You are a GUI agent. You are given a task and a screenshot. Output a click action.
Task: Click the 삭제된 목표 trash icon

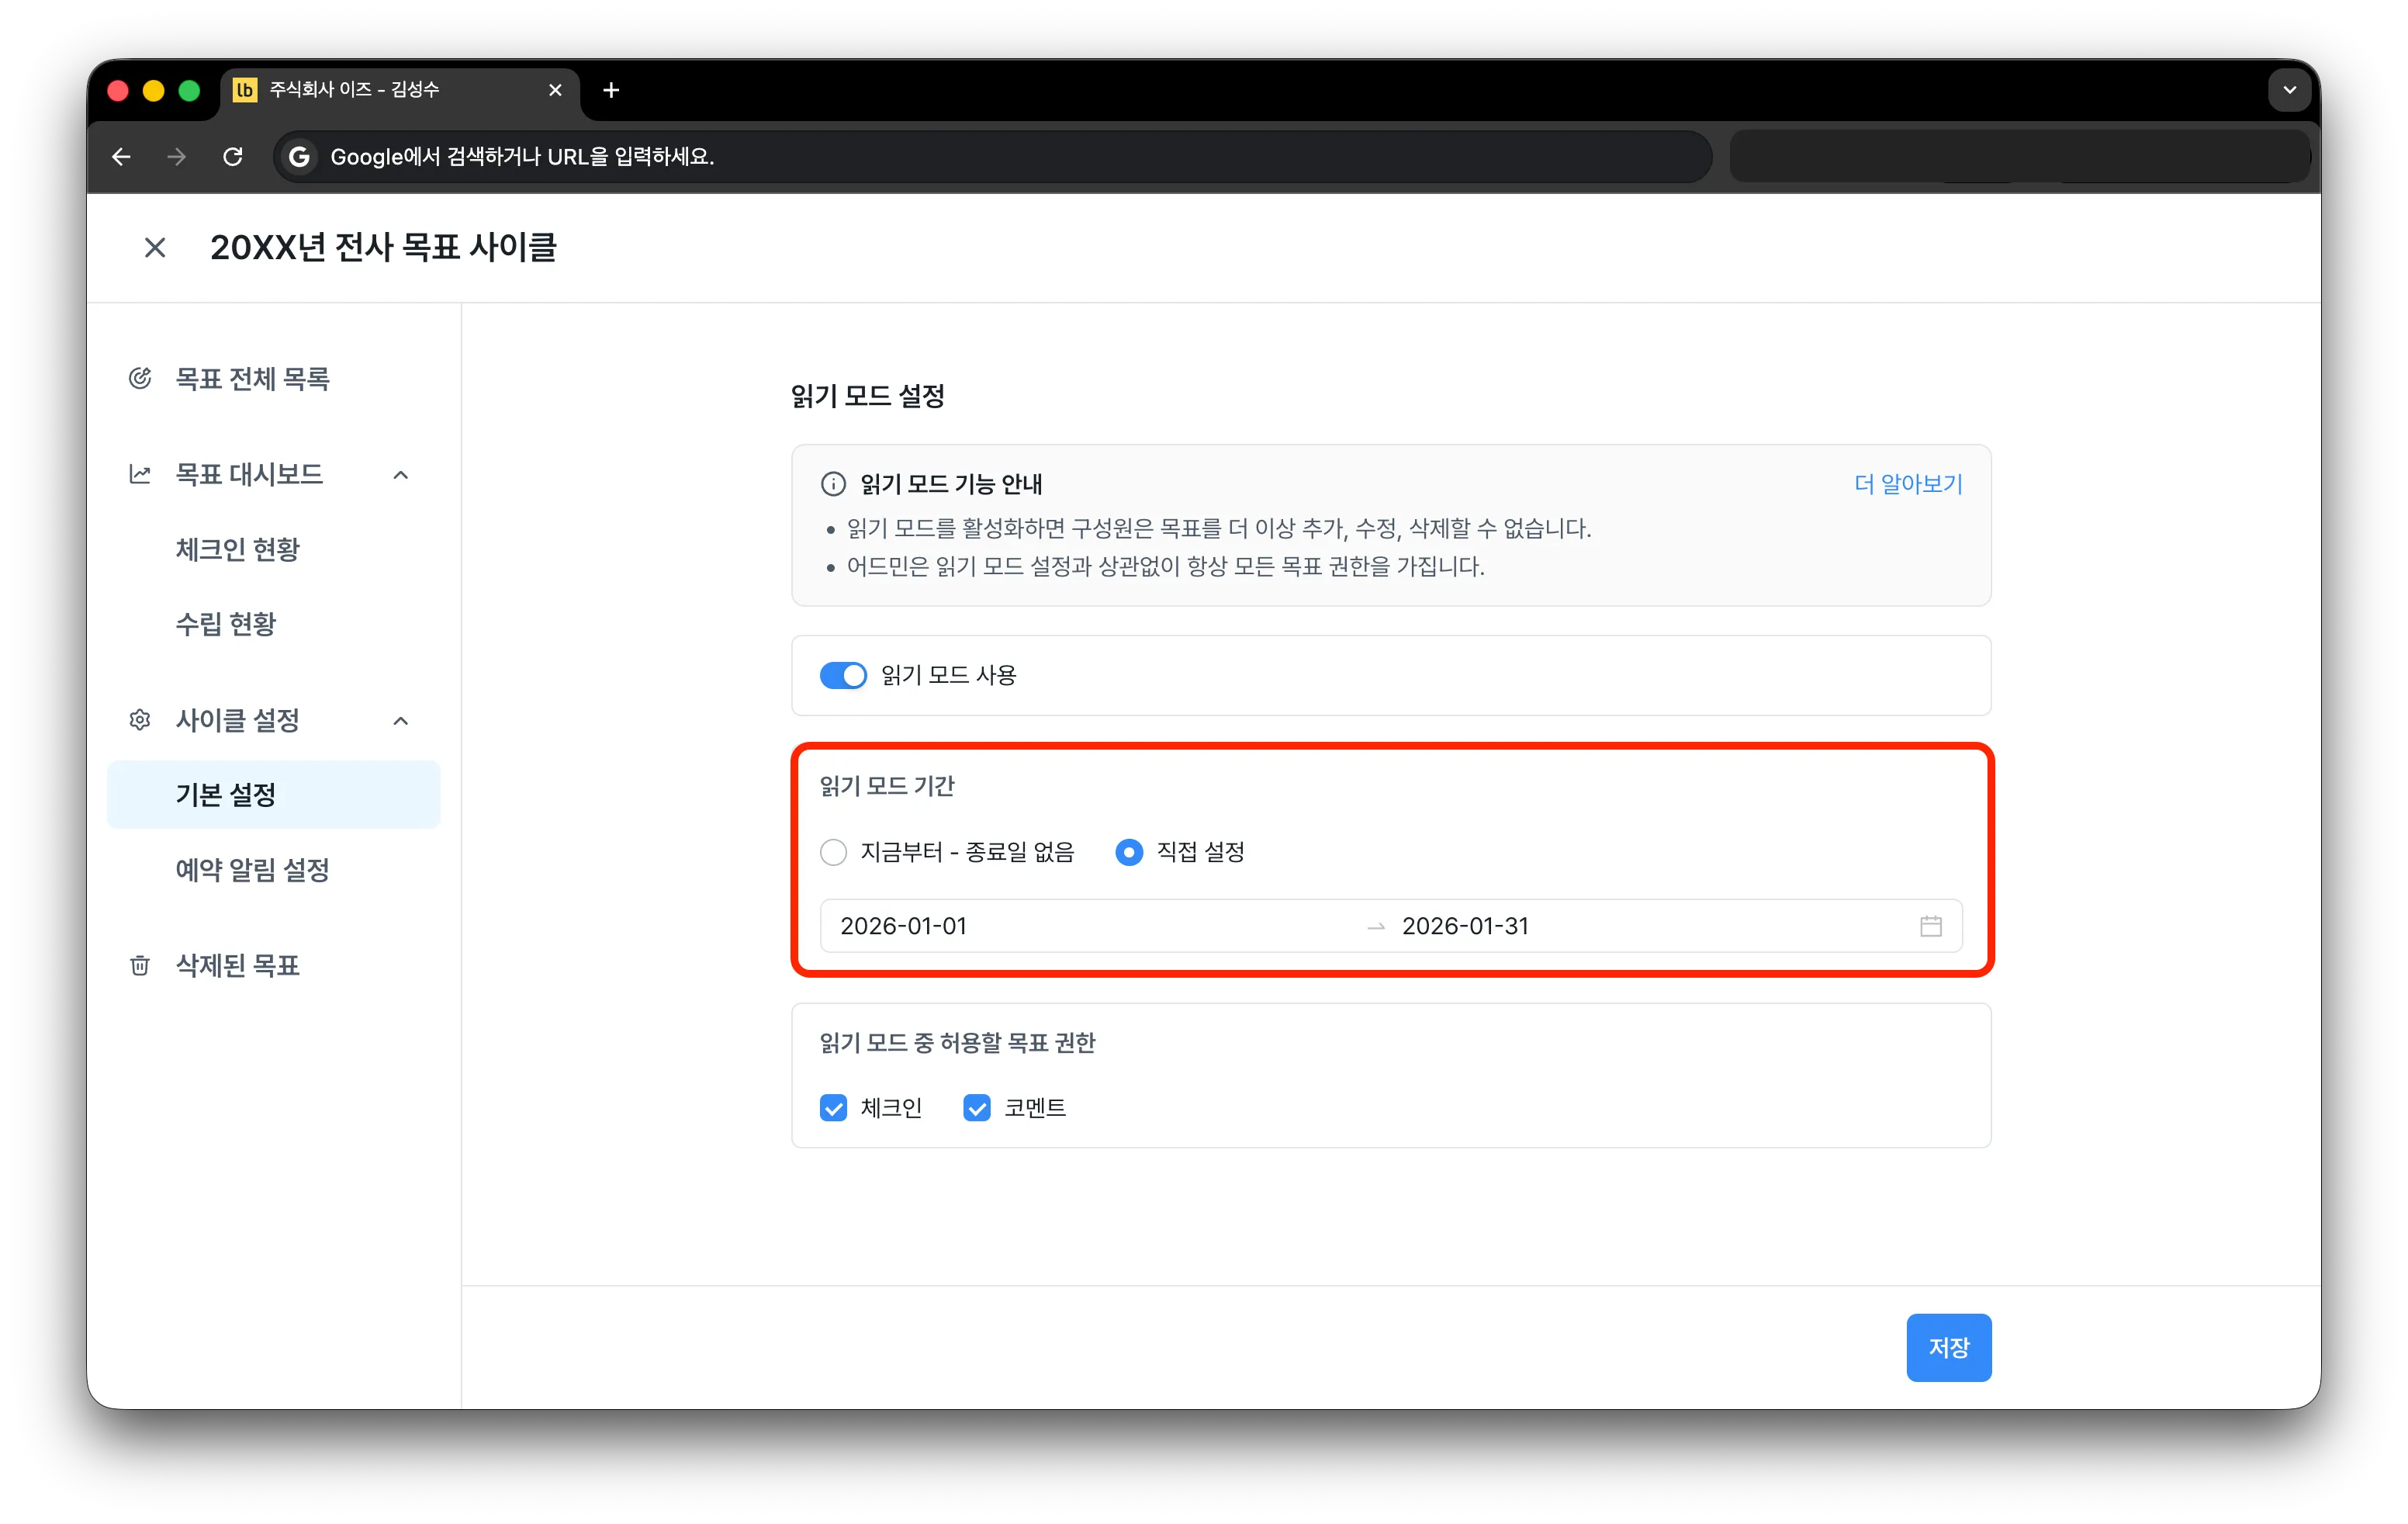(140, 965)
